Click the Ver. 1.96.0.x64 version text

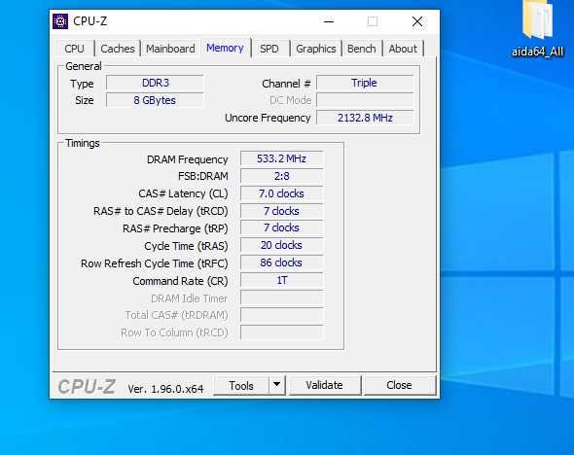pos(165,389)
